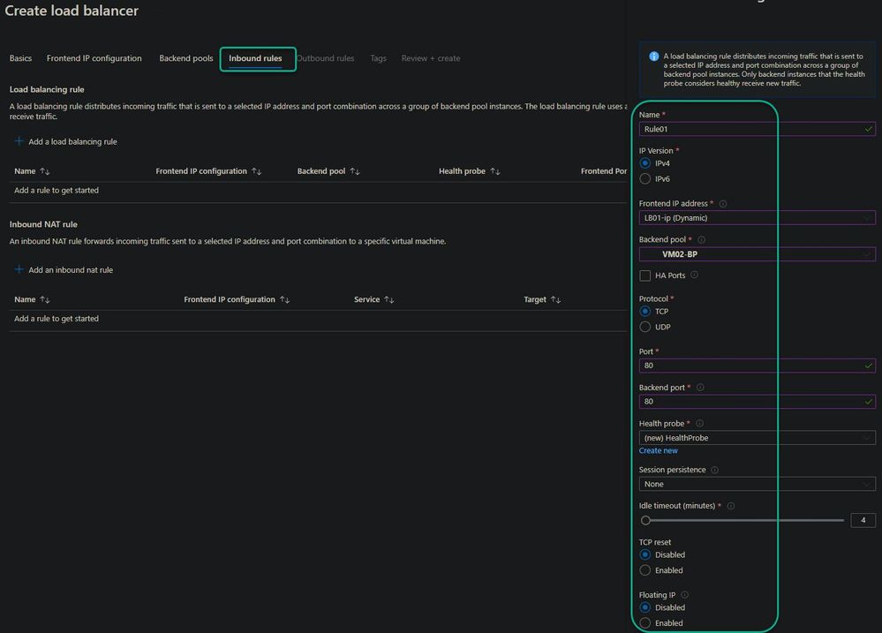Select the IPv6 radio button
This screenshot has height=633, width=882.
point(645,179)
